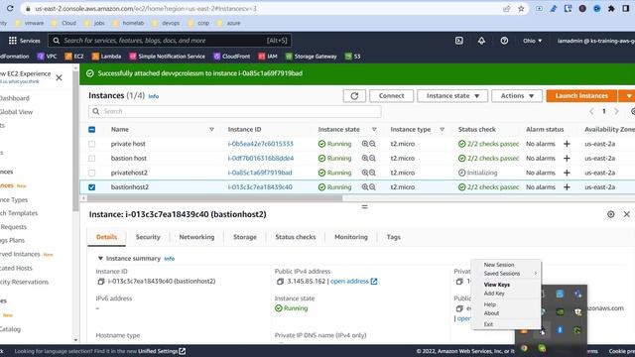Open Launch instances split-button arrow
635x357 pixels.
point(628,96)
